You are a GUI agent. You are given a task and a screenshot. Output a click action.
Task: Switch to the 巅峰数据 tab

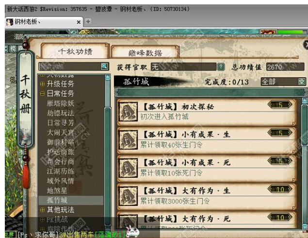[x=145, y=53]
